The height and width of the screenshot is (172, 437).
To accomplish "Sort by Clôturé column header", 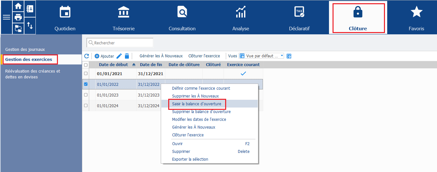I will point(213,64).
